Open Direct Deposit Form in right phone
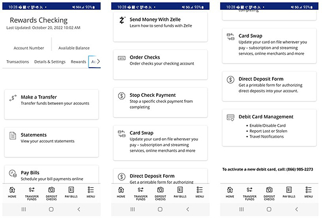322x220 pixels. [x=269, y=86]
